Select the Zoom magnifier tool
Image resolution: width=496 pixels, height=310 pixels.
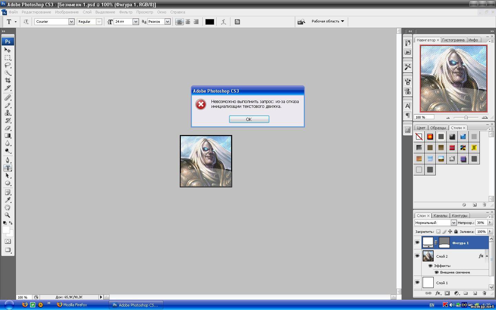point(8,215)
